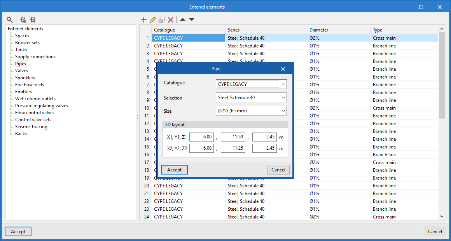Click the search magnifier icon

10,20
